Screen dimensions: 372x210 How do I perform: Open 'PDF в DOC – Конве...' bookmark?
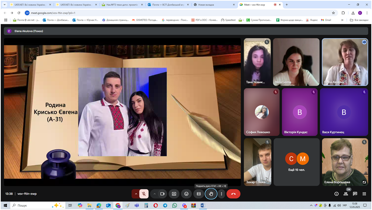pos(204,20)
